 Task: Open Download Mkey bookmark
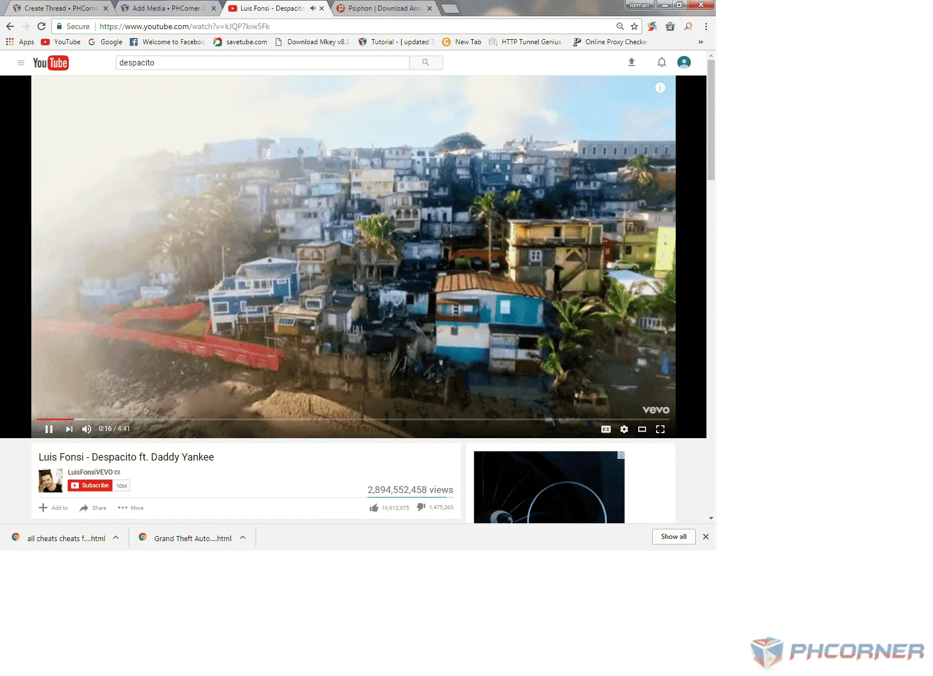[x=312, y=42]
